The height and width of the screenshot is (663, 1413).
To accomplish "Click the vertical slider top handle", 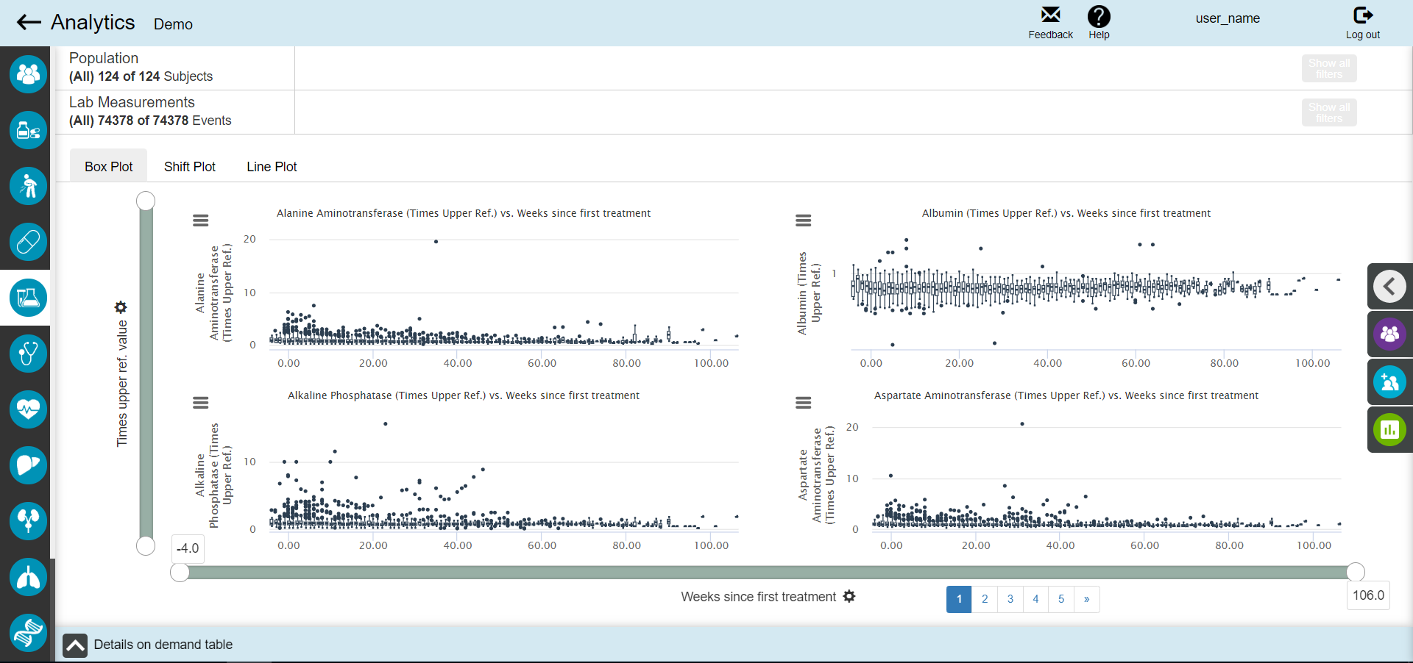I will tap(146, 201).
